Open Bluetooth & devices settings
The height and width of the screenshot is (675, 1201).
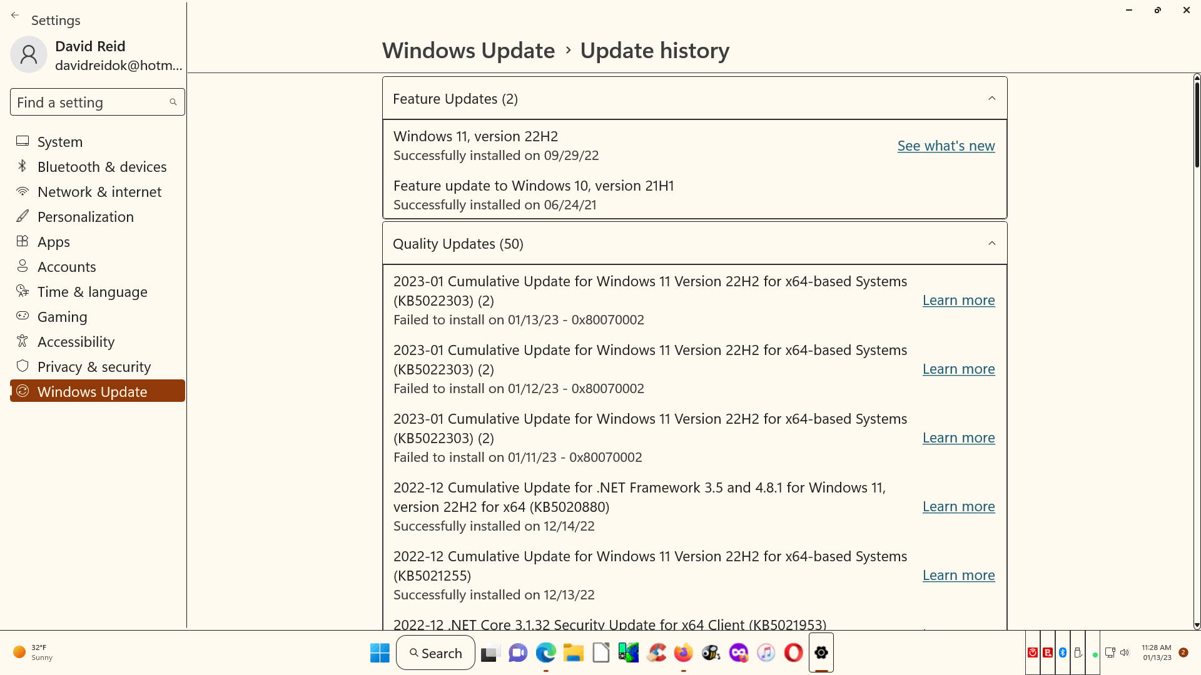tap(101, 167)
